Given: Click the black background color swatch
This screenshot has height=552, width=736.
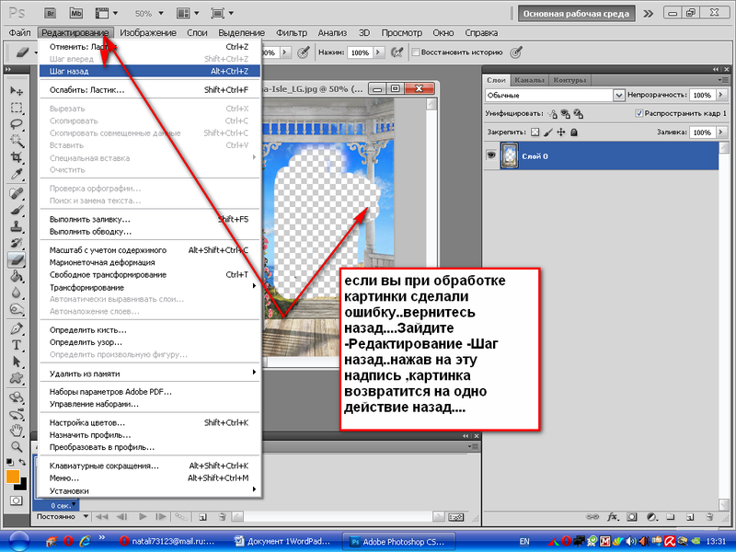Looking at the screenshot, I should click(x=22, y=485).
